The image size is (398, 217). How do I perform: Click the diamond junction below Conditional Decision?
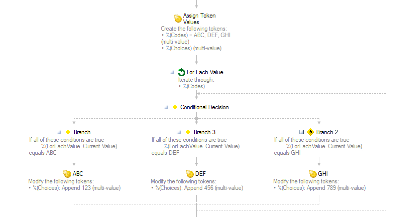pyautogui.click(x=197, y=118)
